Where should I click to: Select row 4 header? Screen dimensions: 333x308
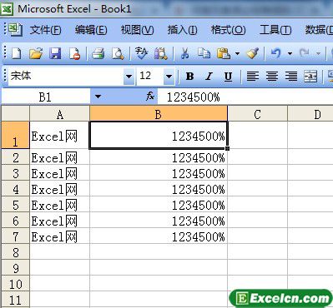(15, 189)
